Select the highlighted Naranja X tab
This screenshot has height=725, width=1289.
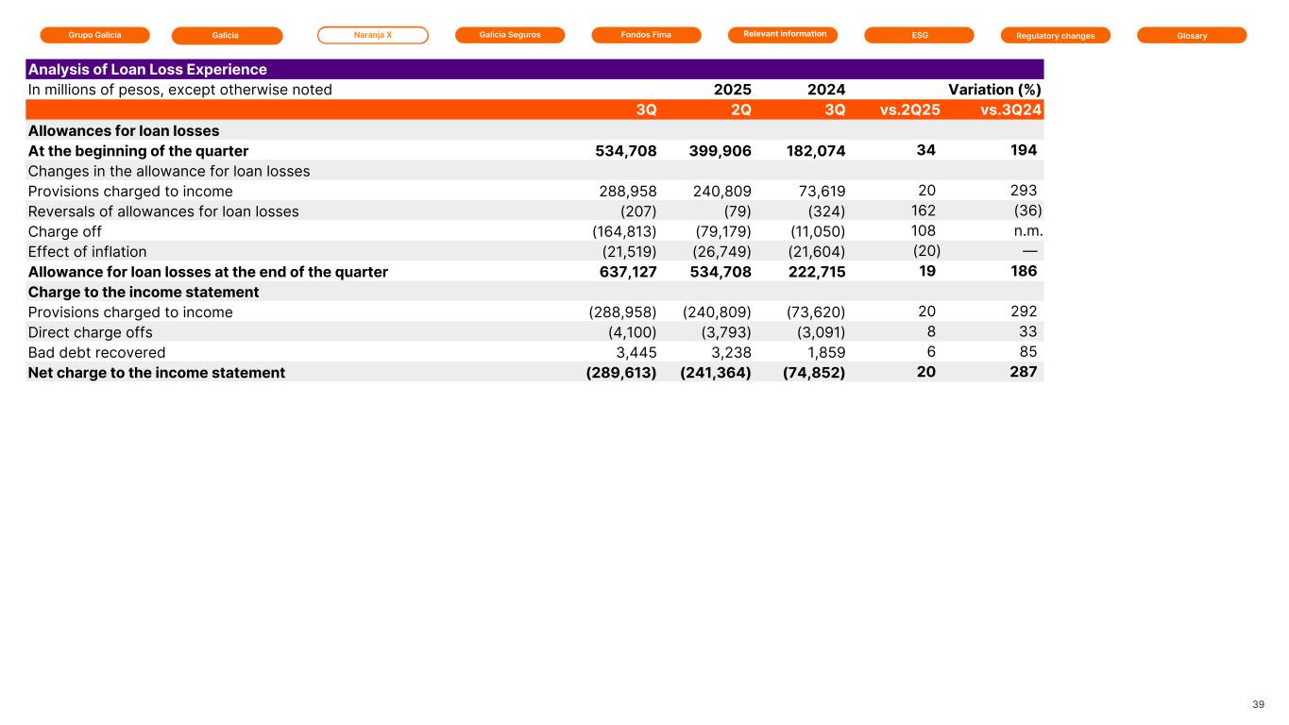(372, 35)
